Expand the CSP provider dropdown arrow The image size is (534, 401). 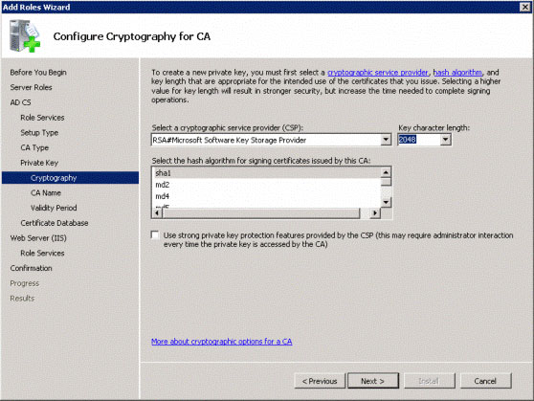386,140
